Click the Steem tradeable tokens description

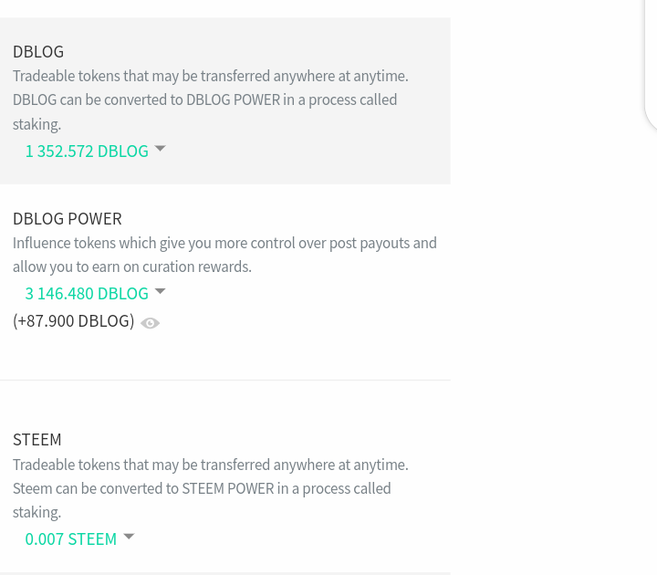pyautogui.click(x=210, y=465)
